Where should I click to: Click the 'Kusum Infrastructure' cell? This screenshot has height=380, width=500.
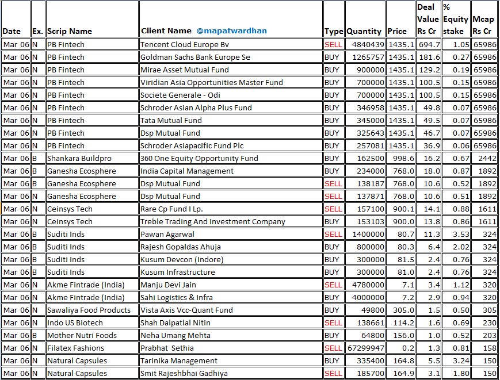231,272
